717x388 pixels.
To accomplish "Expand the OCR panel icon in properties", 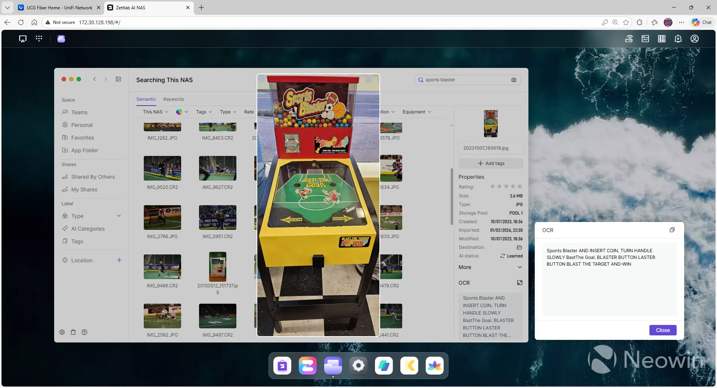I will pos(519,283).
